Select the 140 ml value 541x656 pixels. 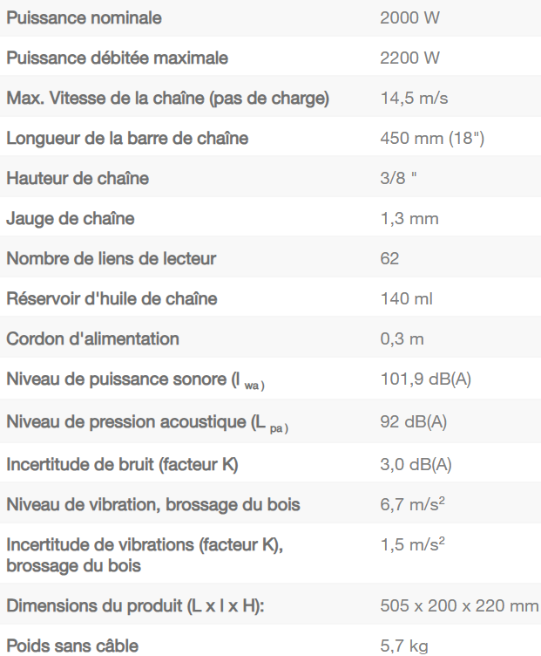coord(406,299)
